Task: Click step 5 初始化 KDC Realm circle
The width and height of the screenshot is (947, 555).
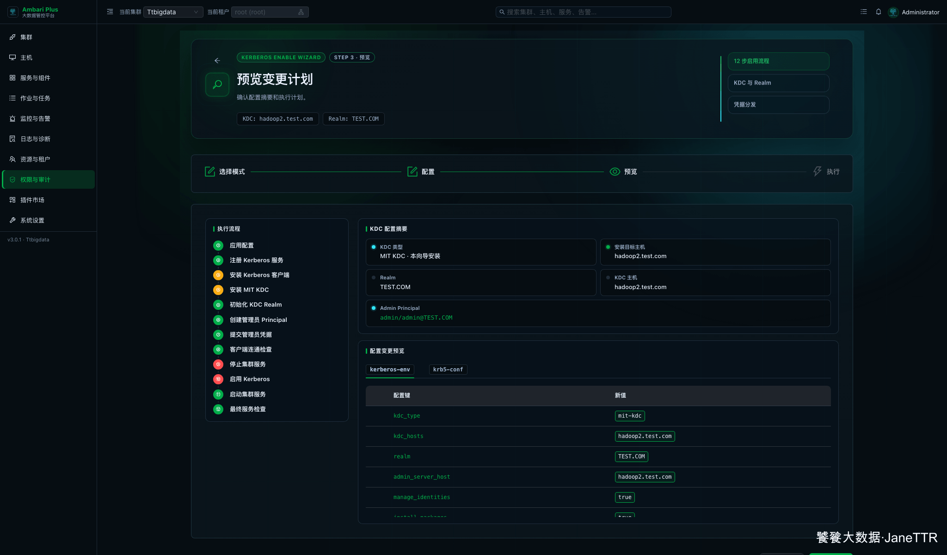Action: (x=218, y=305)
